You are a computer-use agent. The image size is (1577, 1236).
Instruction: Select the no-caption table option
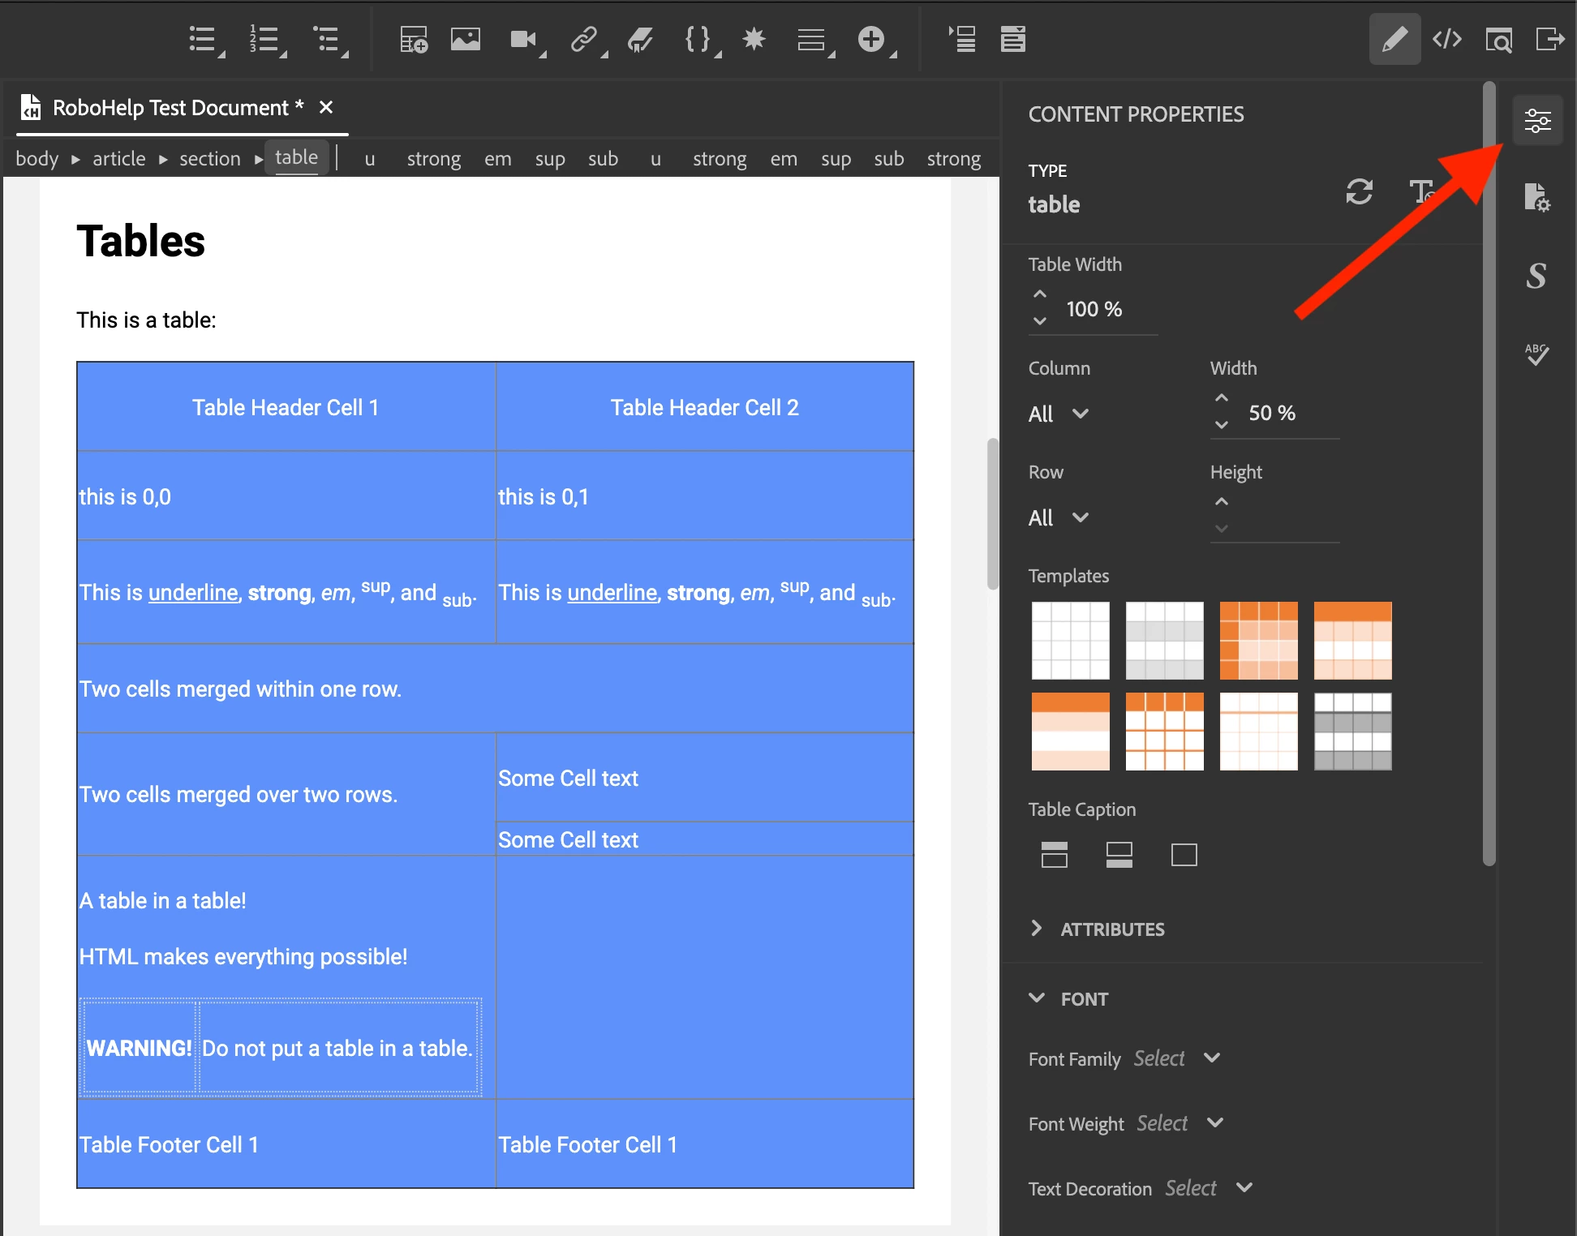1184,855
